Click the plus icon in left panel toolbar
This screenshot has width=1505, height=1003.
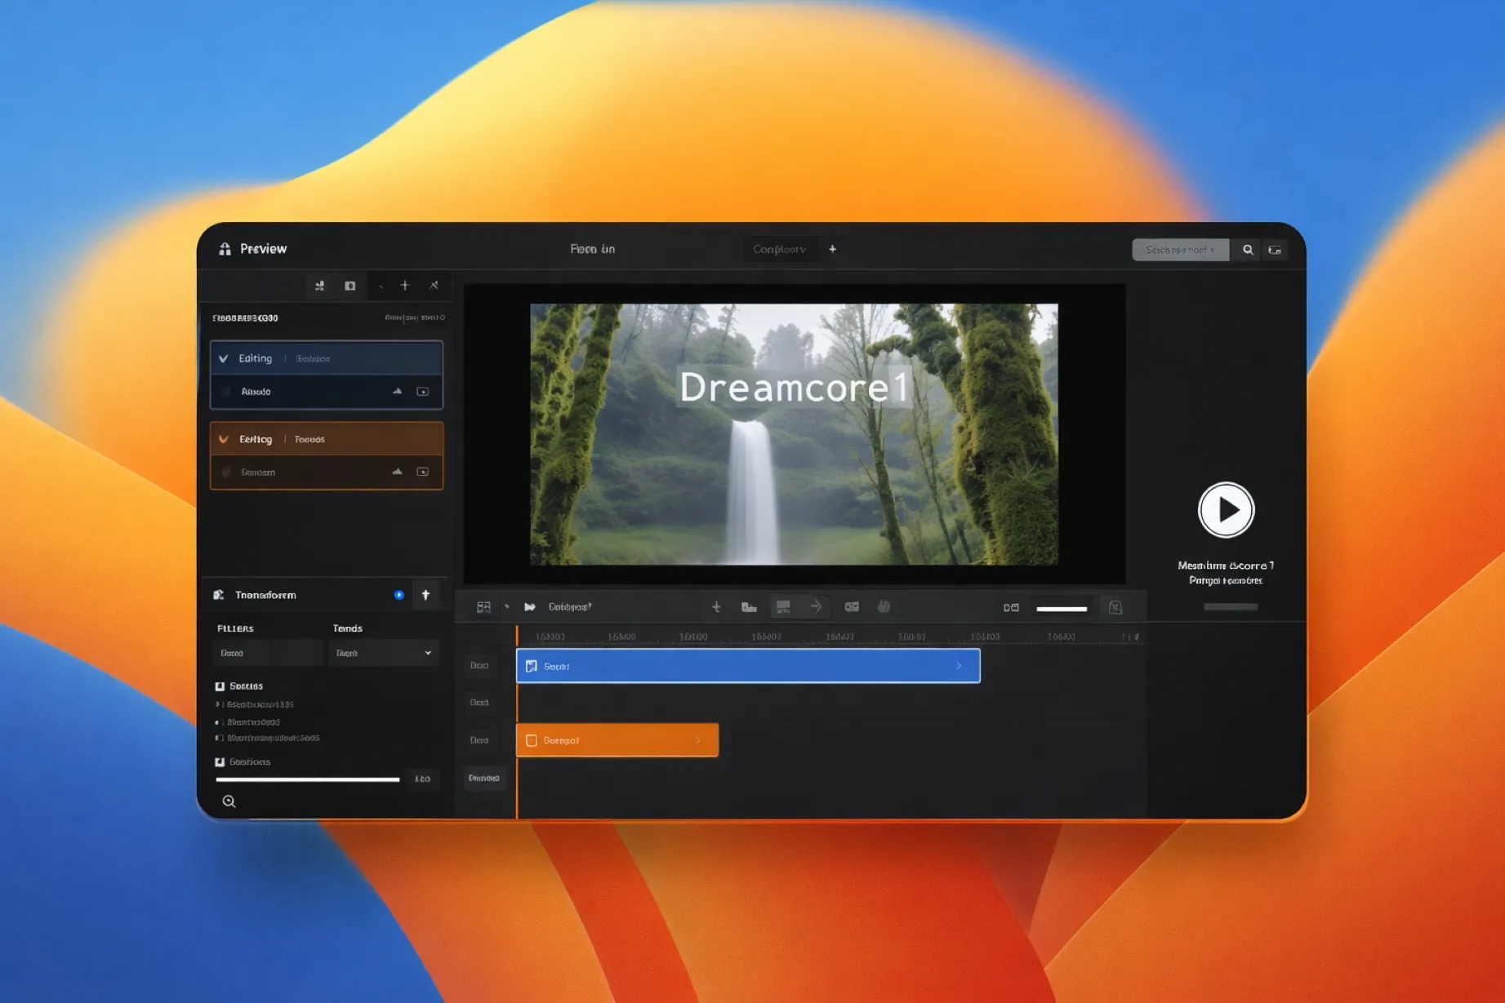coord(405,286)
